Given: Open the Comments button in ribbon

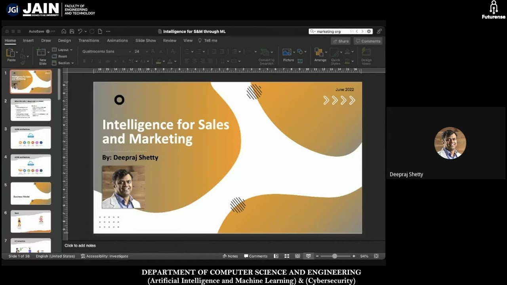Looking at the screenshot, I should coord(368,41).
